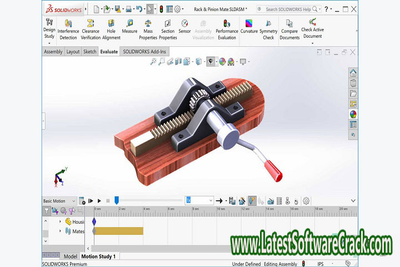Image resolution: width=400 pixels, height=267 pixels.
Task: Expand the Mates tree item
Action: pos(61,231)
